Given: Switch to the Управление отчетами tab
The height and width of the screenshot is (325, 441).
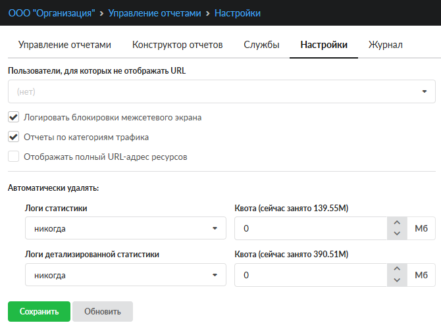Looking at the screenshot, I should point(65,45).
